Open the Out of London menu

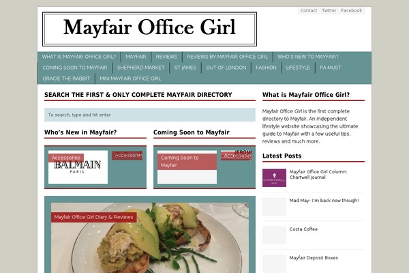226,68
